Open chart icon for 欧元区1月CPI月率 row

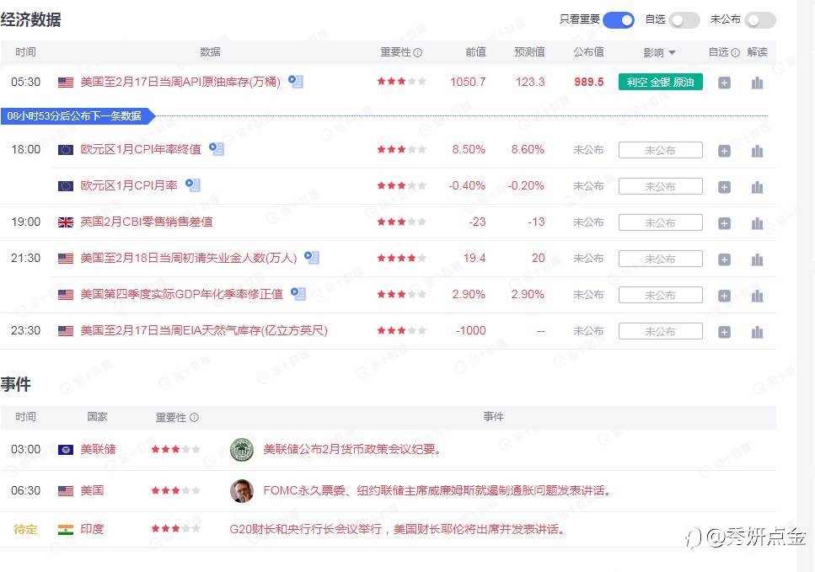[x=758, y=187]
